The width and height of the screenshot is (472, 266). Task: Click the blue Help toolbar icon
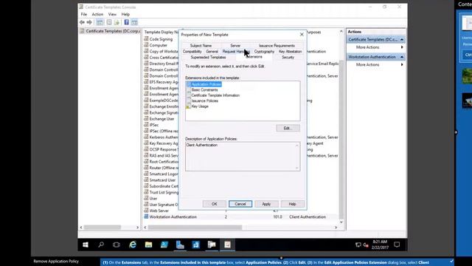click(x=126, y=22)
